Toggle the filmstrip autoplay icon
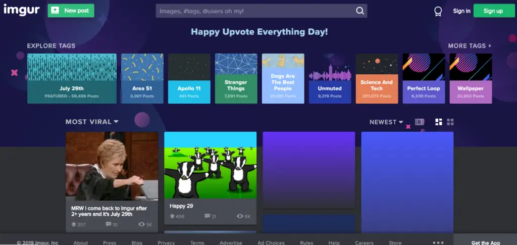Image resolution: width=517 pixels, height=245 pixels. [420, 122]
